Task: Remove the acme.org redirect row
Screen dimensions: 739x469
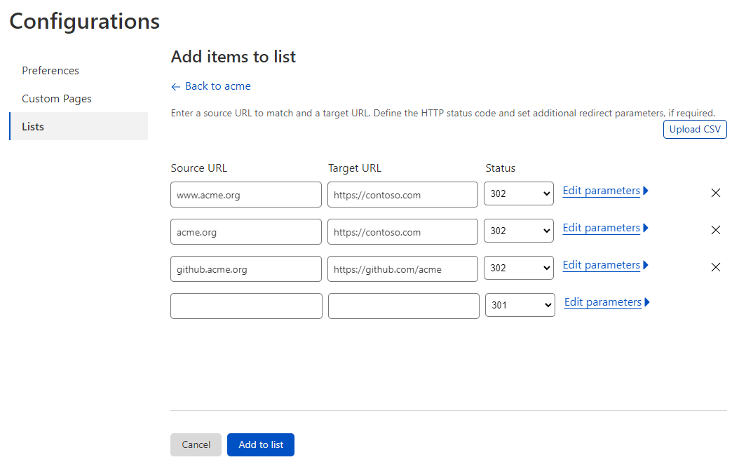Action: click(716, 230)
